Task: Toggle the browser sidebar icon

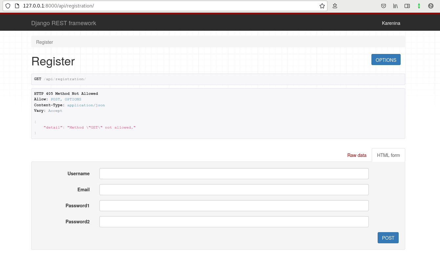Action: tap(407, 6)
